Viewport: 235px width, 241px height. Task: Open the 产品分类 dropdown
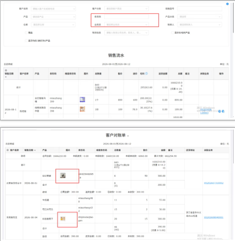[x=200, y=16]
